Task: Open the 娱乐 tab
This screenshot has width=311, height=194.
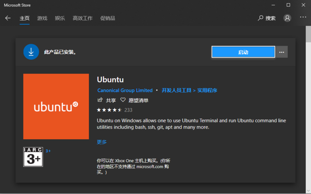Action: click(60, 18)
